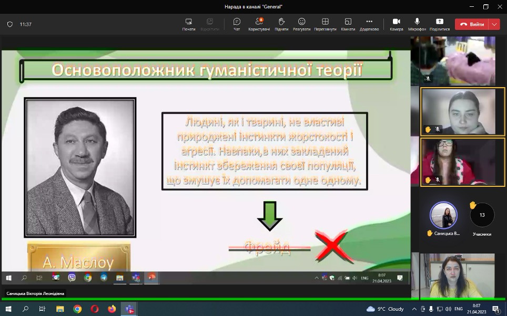This screenshot has height=316, width=507.
Task: Open the Реагувати reactions menu
Action: pos(302,24)
